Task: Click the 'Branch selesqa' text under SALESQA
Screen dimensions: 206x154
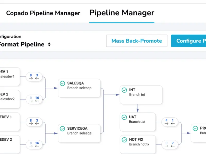Action: click(79, 88)
